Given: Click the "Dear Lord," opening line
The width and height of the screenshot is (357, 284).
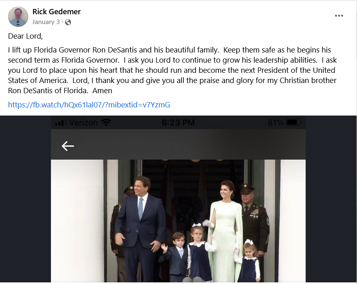Looking at the screenshot, I should [25, 36].
